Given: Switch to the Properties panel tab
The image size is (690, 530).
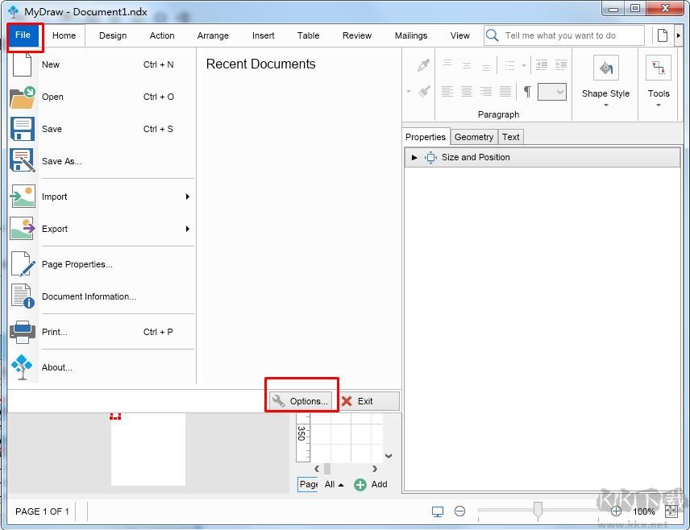Looking at the screenshot, I should point(426,137).
